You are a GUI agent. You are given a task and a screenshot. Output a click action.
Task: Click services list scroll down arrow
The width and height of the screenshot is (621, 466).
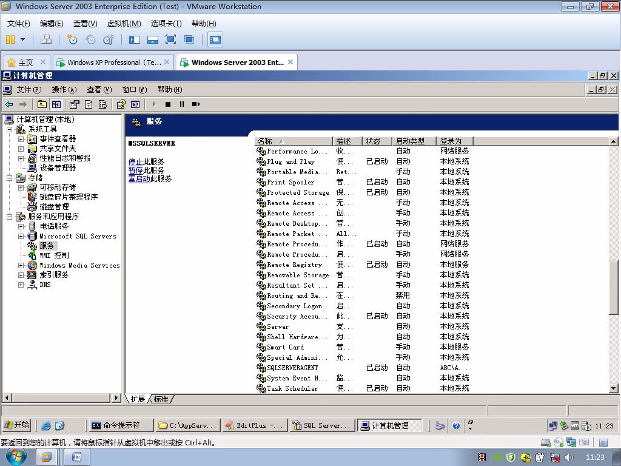(614, 388)
